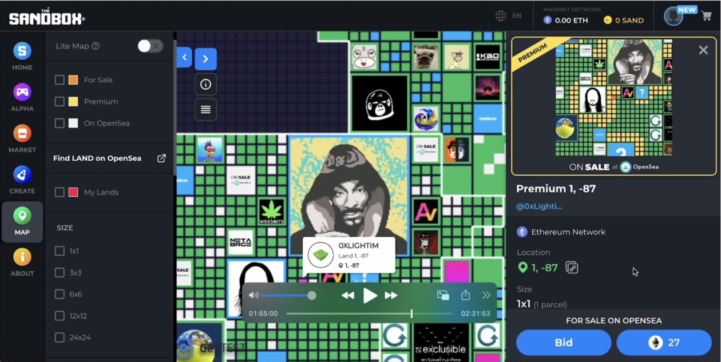This screenshot has width=721, height=362.
Task: Toggle the Lite Map switch
Action: click(x=150, y=46)
